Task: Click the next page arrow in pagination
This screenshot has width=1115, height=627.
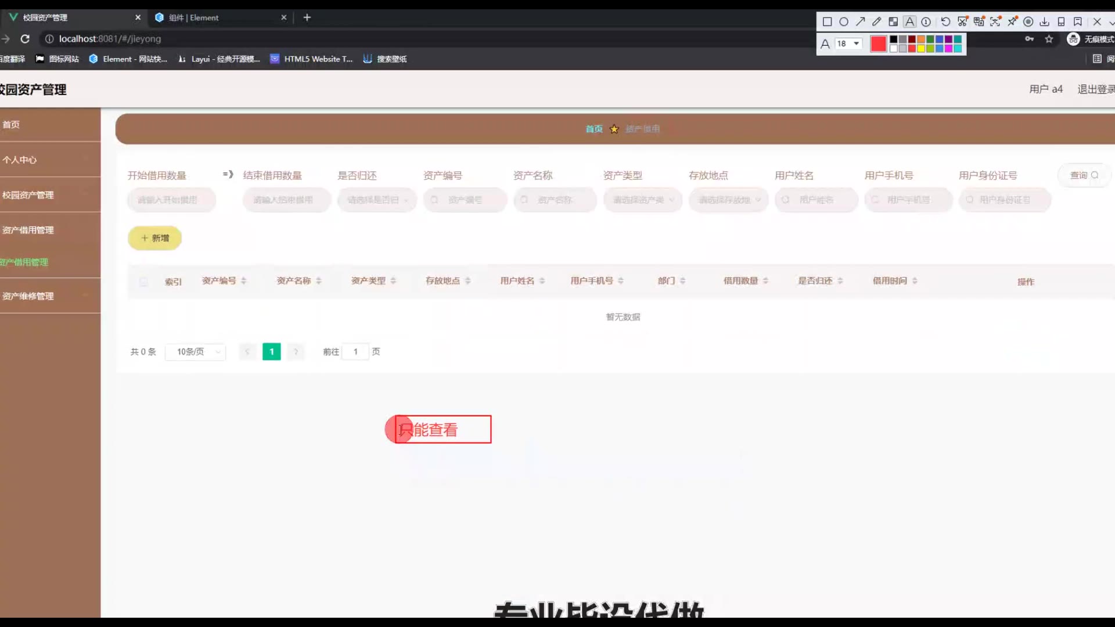Action: (296, 352)
